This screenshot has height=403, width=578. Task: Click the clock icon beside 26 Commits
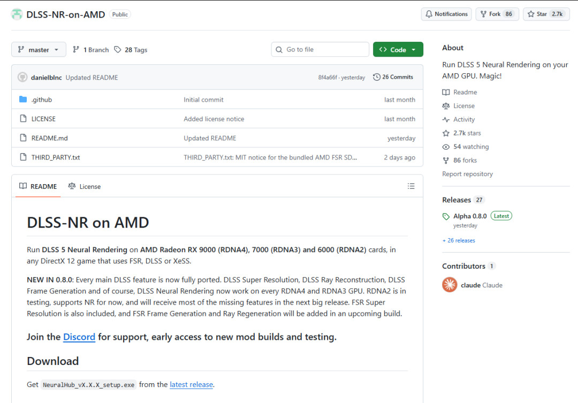click(376, 77)
